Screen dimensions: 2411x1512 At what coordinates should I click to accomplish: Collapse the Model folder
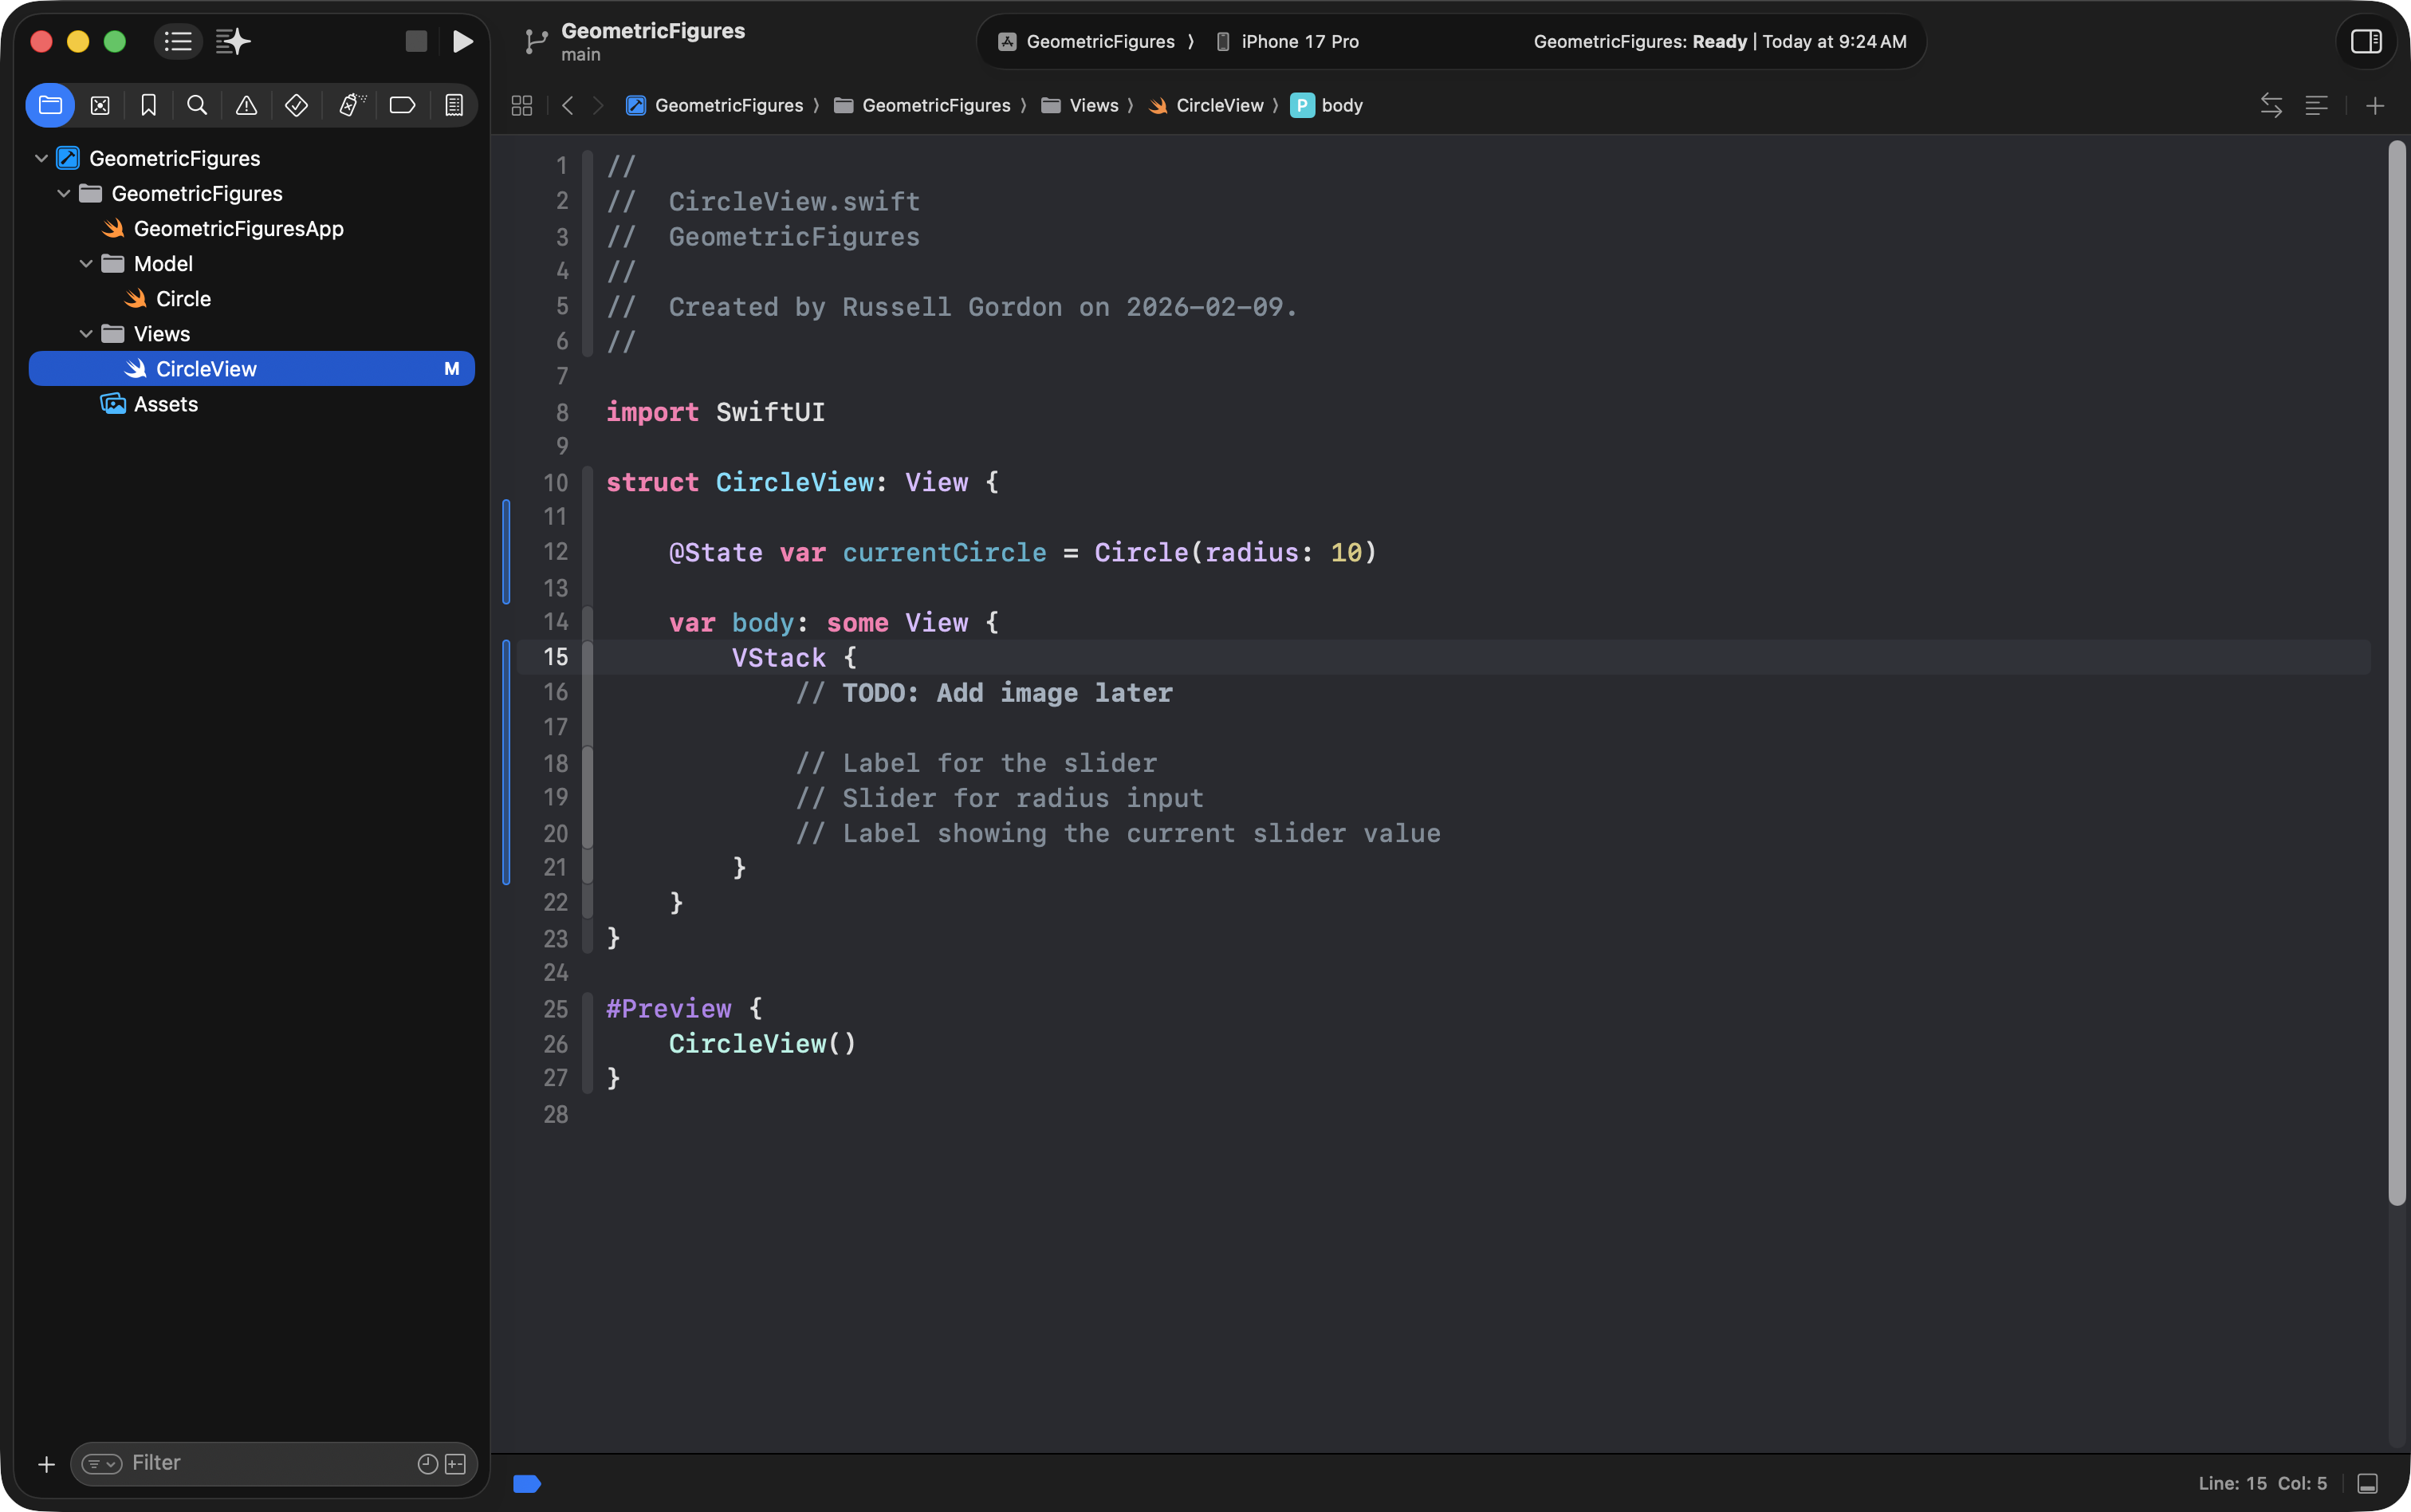coord(86,264)
